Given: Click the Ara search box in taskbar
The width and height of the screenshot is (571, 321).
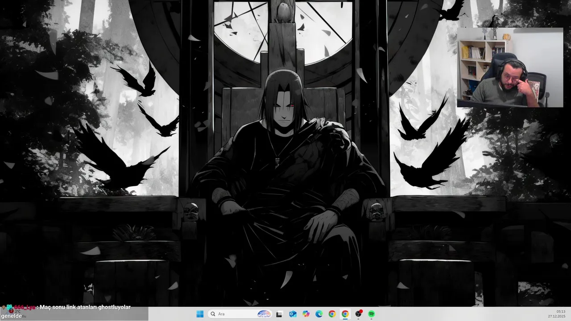Looking at the screenshot, I should (240, 314).
